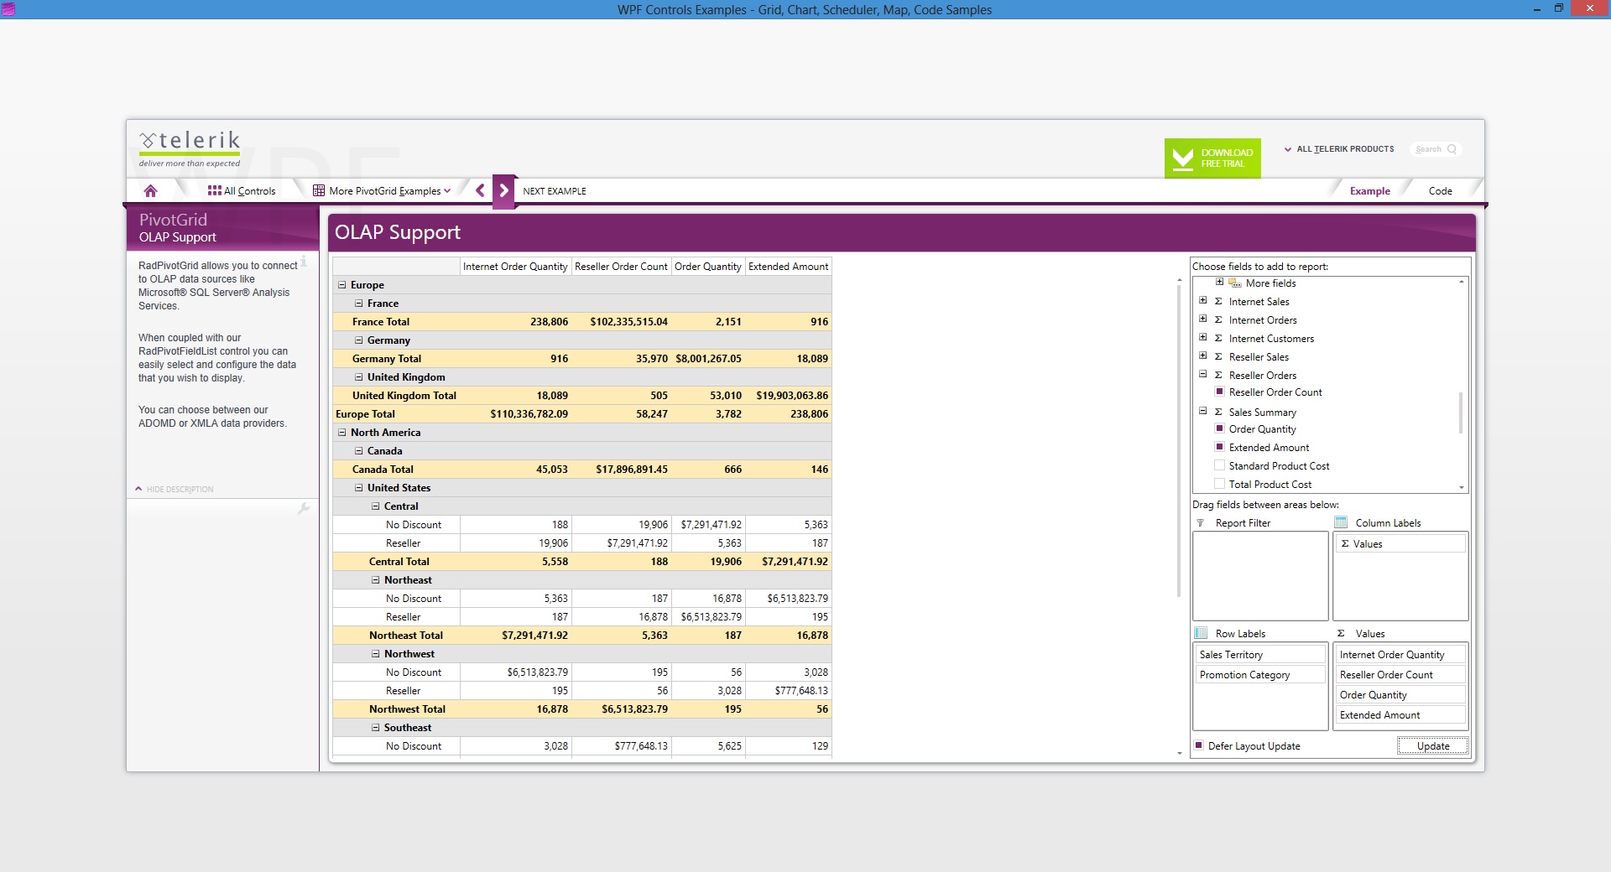Click Internet Order Quantity in Values area

(1400, 655)
